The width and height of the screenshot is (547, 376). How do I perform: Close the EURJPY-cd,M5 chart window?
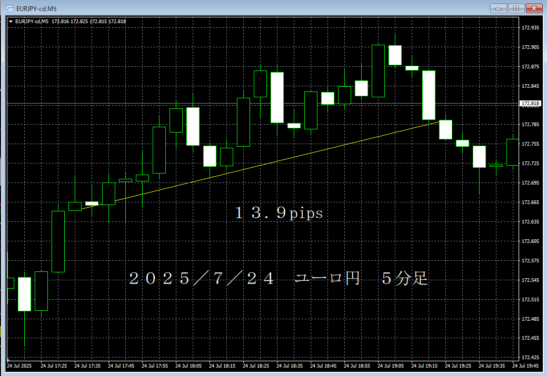pos(534,8)
